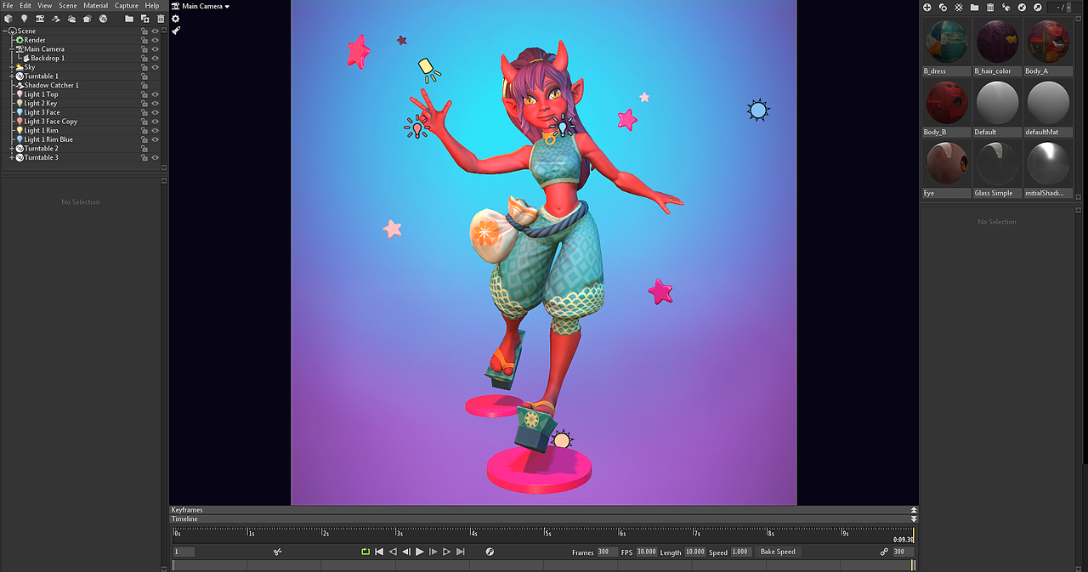
Task: Select Light 3 Face Copy
Action: tap(50, 122)
